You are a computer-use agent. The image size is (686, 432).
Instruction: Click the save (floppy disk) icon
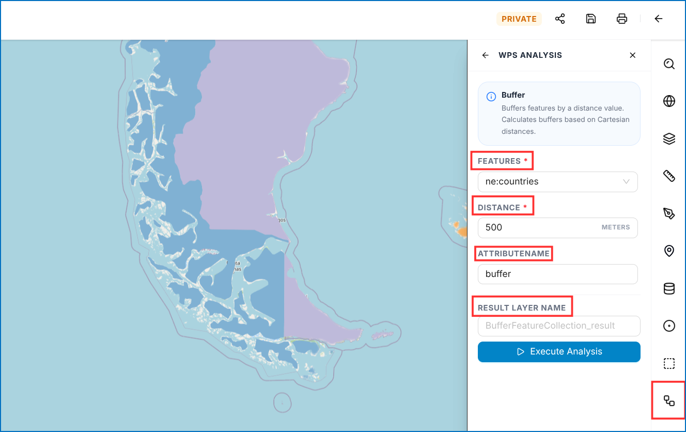tap(591, 19)
